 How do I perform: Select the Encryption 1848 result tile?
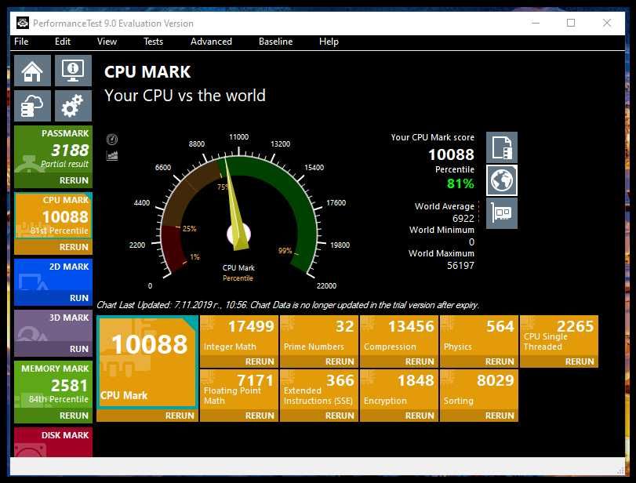point(398,390)
